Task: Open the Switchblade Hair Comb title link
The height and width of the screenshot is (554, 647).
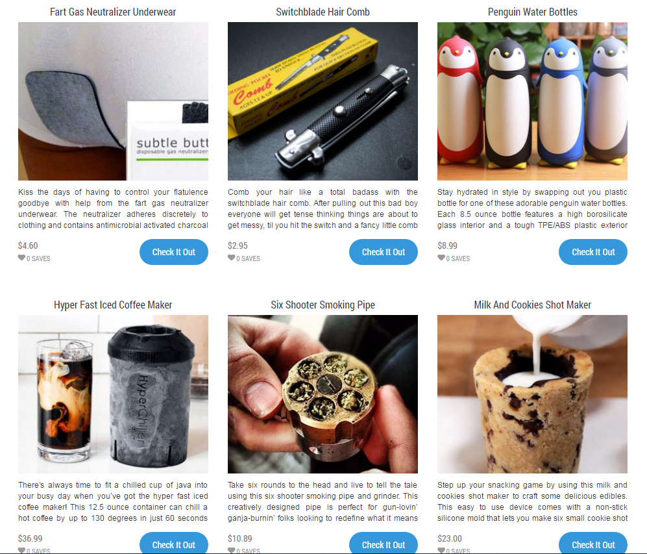Action: (x=323, y=12)
